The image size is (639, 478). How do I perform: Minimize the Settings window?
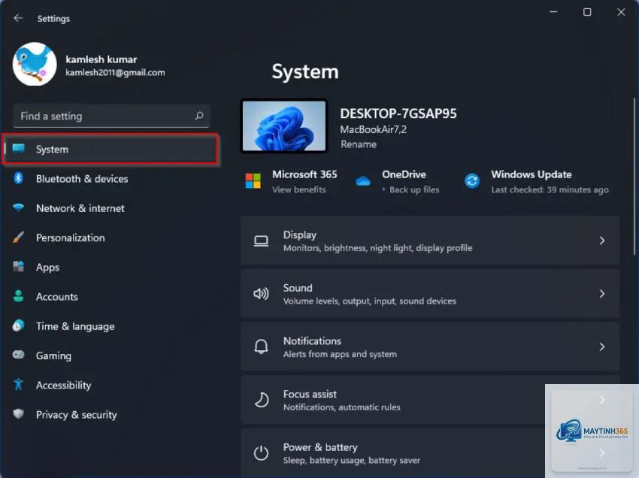[553, 12]
